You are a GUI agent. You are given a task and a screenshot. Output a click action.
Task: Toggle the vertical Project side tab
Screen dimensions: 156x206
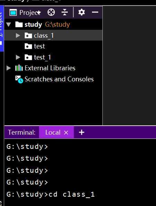pyautogui.click(x=2, y=28)
